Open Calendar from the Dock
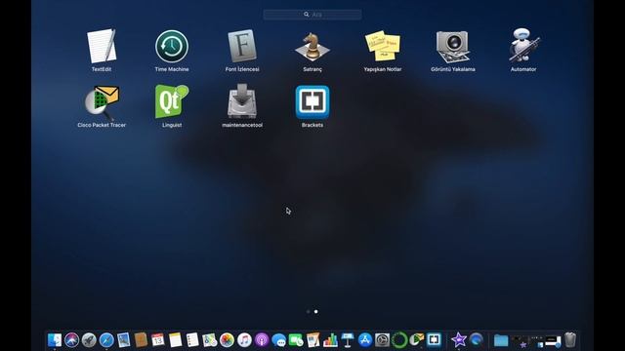 (158, 340)
